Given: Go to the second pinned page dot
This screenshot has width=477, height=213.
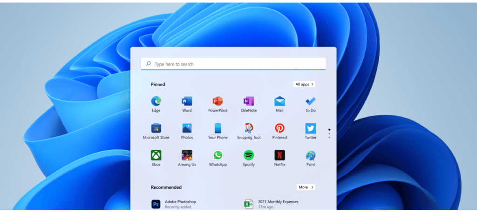Looking at the screenshot, I should (x=329, y=133).
